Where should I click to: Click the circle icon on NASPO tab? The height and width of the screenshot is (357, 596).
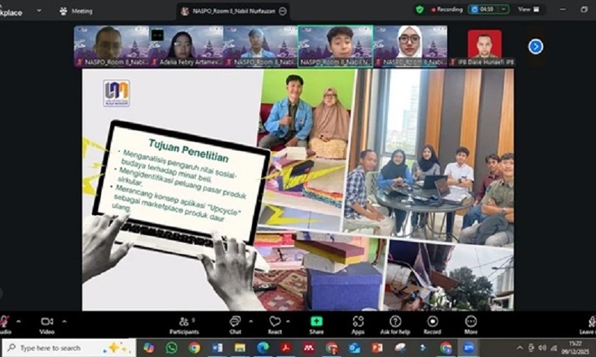tap(282, 11)
